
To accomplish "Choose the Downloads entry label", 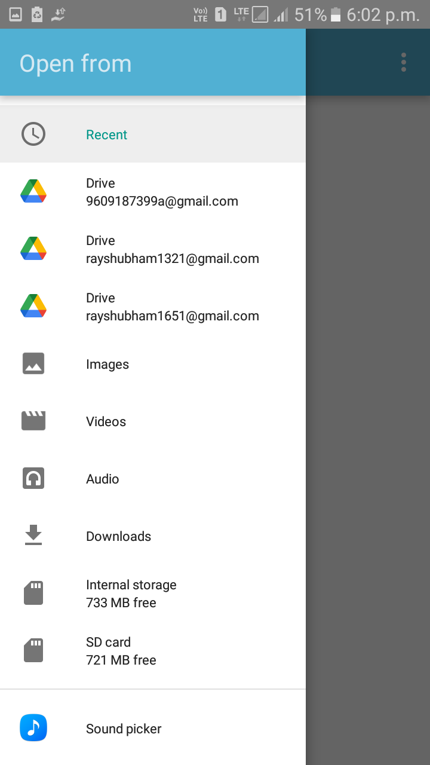I will (x=118, y=536).
